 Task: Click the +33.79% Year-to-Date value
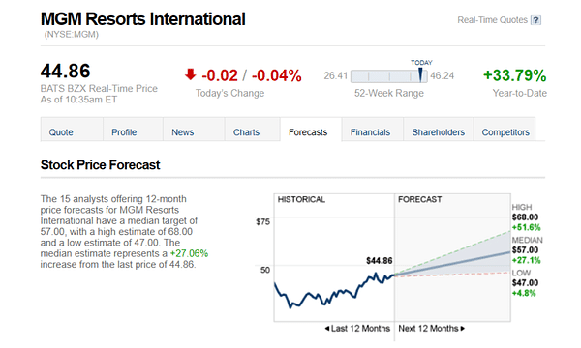point(515,75)
